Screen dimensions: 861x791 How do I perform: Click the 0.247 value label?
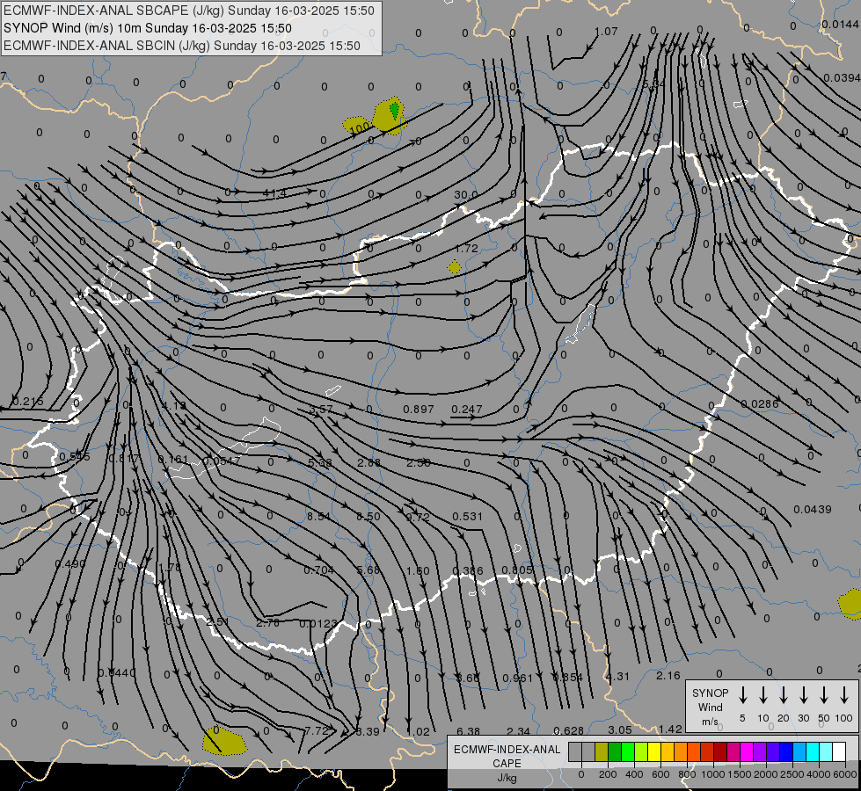pyautogui.click(x=467, y=409)
